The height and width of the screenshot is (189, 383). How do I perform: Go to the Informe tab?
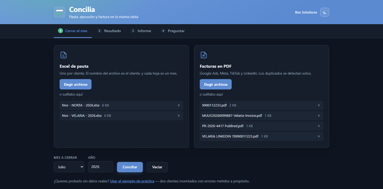(141, 31)
